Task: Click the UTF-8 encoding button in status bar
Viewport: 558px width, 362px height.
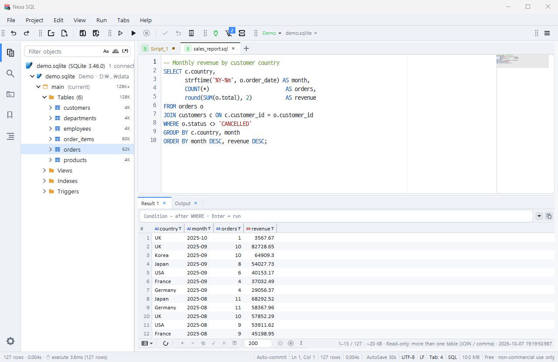Action: click(408, 357)
